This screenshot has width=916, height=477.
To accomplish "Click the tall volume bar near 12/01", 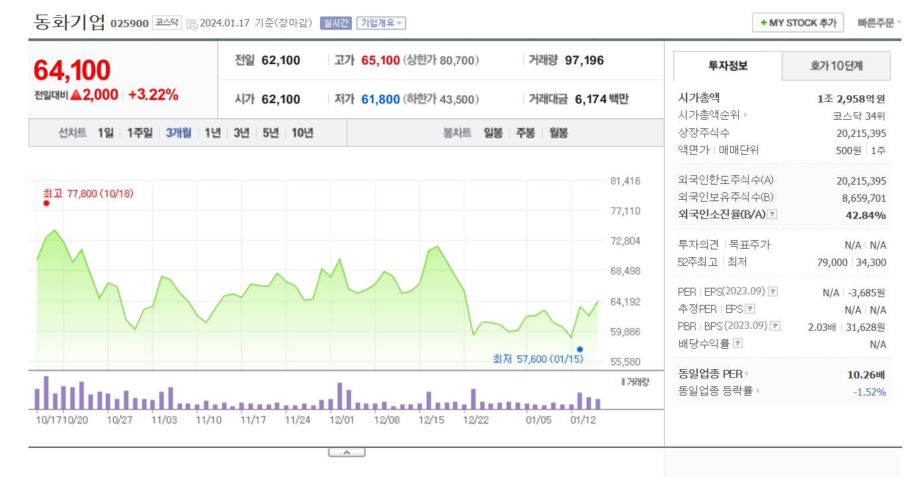I will pos(339,396).
